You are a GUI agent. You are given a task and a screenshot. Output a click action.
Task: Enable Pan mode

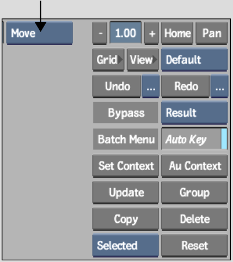pos(212,33)
